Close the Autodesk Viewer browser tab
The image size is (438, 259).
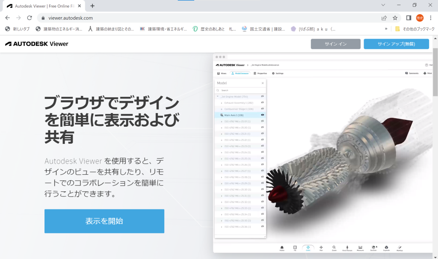79,6
